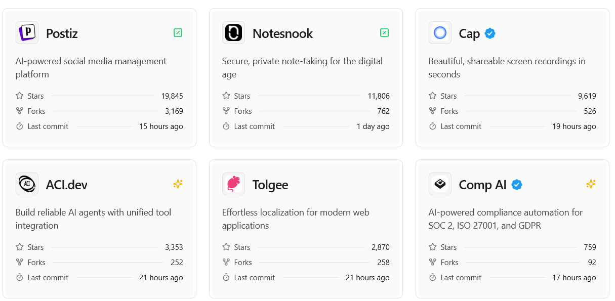Click the blue verified badge next to Cap

pos(489,33)
